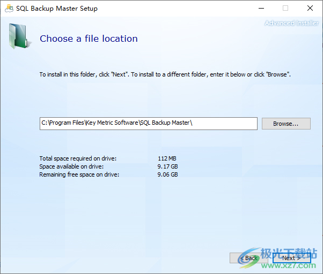Click the '112 MB' value
Viewport: 323px width, 274px height.
click(167, 158)
